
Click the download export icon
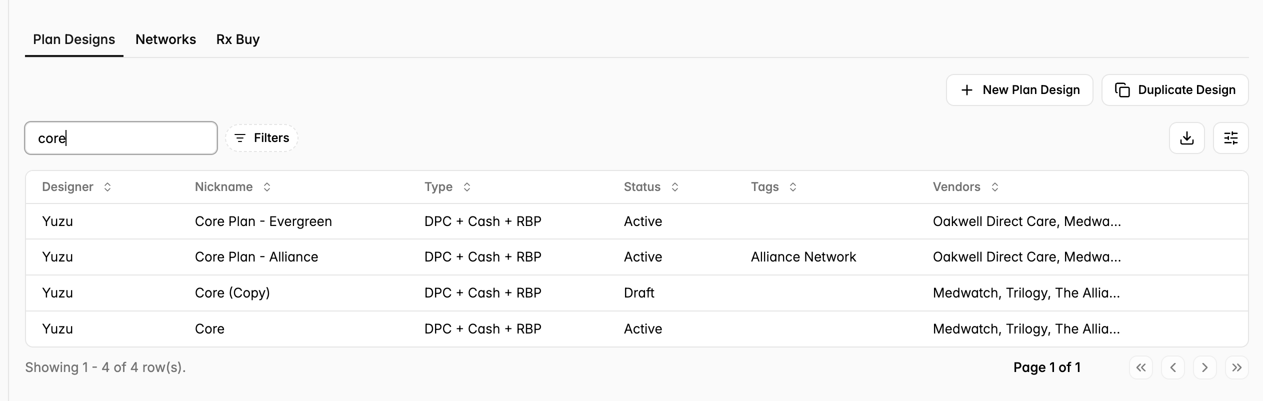1186,138
